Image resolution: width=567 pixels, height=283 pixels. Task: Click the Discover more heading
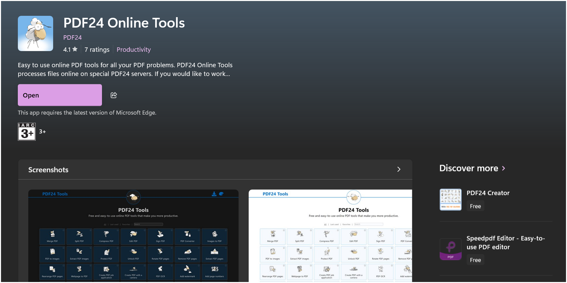click(469, 168)
